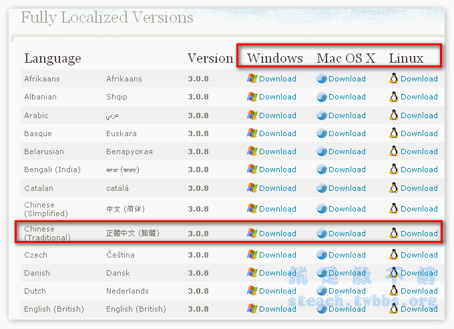Click the 3.0.8 version in Afrikaans row
The width and height of the screenshot is (454, 329).
[x=198, y=79]
